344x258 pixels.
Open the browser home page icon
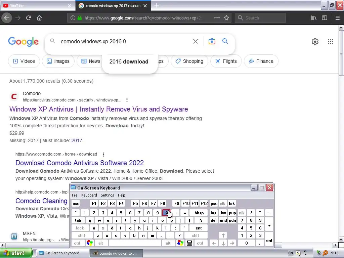(39, 18)
